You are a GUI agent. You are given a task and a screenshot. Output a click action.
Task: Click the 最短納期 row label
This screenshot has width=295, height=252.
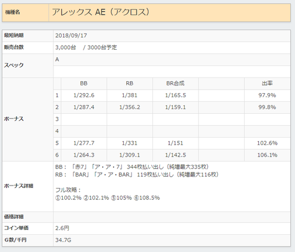point(14,36)
